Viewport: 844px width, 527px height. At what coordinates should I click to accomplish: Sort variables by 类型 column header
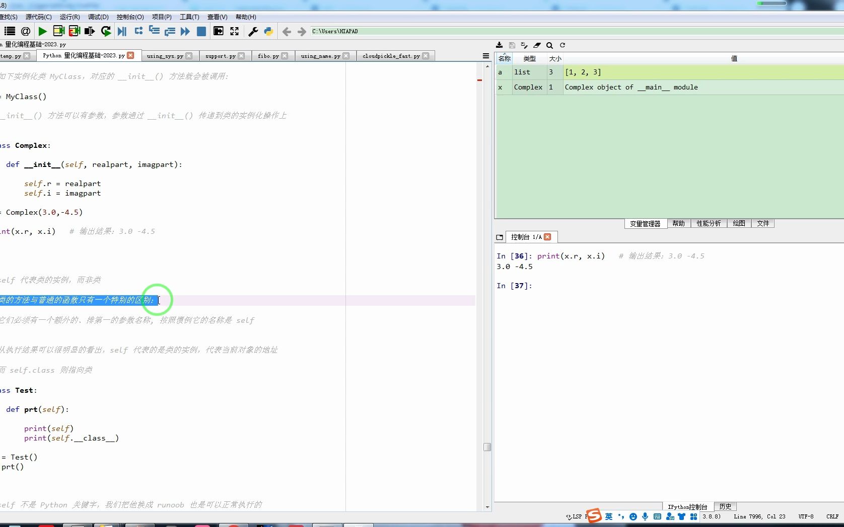point(529,58)
